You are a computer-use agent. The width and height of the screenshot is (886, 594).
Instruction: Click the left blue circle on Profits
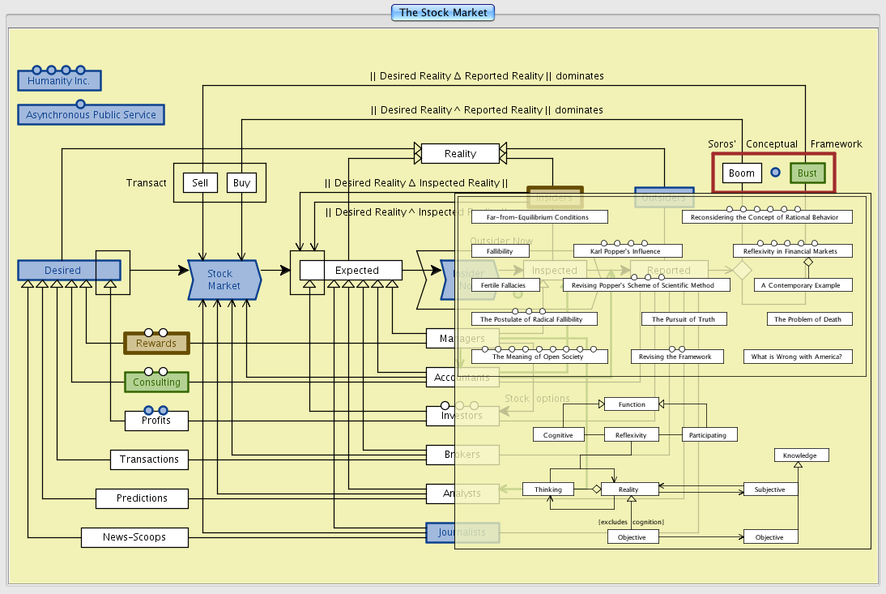(148, 410)
